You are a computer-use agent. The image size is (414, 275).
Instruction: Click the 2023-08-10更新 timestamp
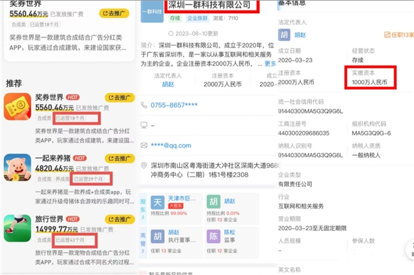(197, 34)
